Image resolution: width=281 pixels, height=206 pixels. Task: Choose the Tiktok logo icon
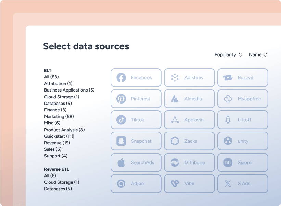pos(121,120)
